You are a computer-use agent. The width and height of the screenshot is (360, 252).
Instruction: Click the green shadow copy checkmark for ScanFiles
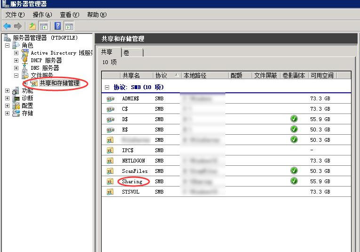point(294,171)
